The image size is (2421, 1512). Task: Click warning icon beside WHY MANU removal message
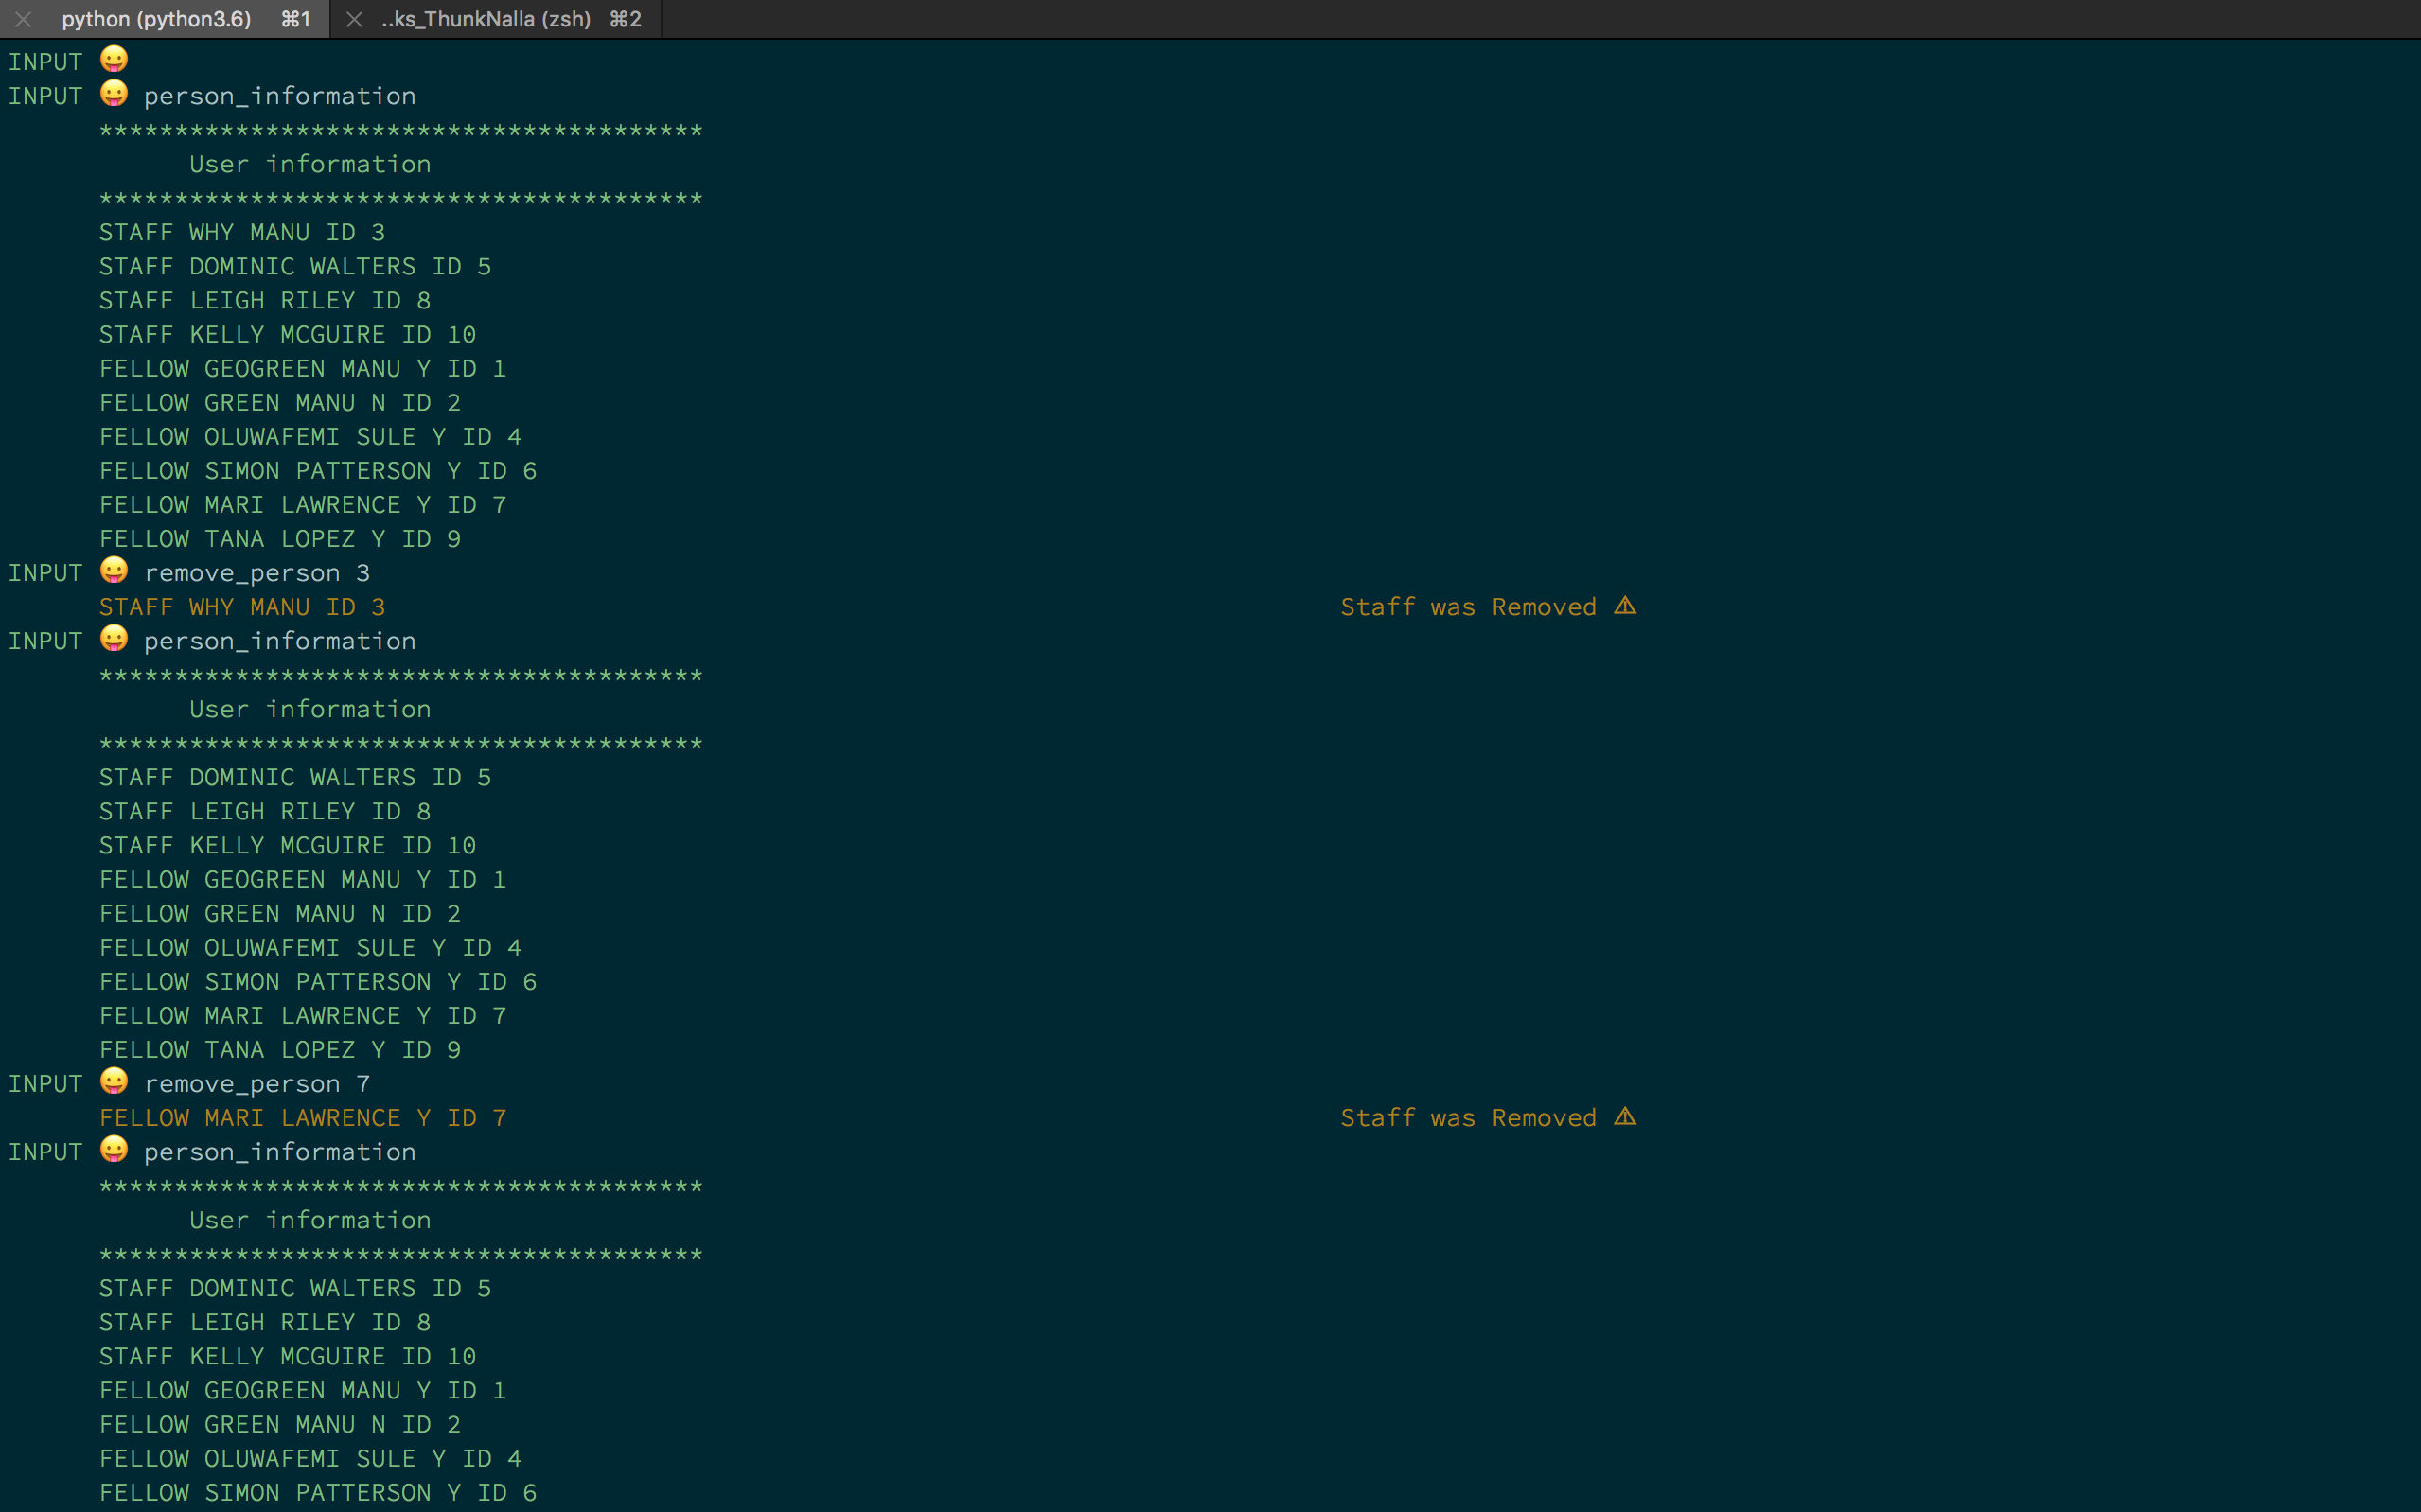pos(1625,606)
